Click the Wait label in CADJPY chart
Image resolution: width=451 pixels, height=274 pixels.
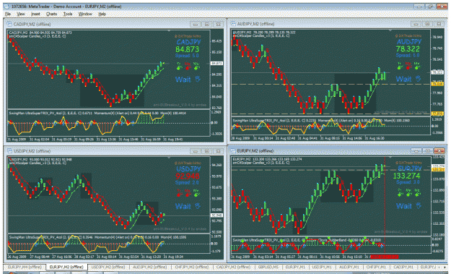pyautogui.click(x=183, y=80)
